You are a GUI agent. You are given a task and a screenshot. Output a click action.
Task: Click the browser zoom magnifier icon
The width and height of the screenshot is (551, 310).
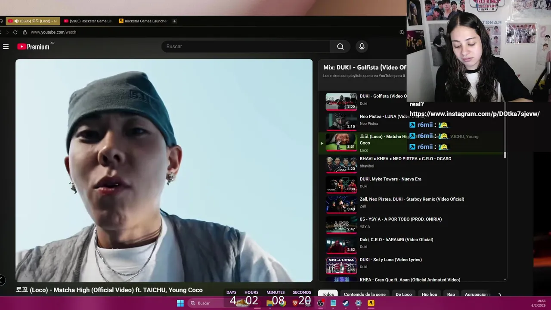(402, 32)
